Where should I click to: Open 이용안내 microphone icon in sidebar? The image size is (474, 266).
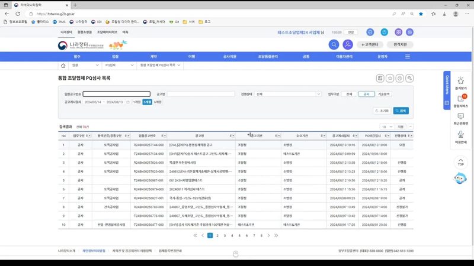coord(461,134)
